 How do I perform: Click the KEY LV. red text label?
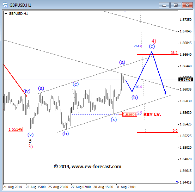[x=152, y=114]
